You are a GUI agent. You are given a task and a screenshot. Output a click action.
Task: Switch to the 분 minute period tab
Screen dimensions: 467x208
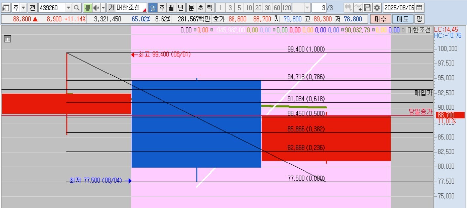pos(191,8)
